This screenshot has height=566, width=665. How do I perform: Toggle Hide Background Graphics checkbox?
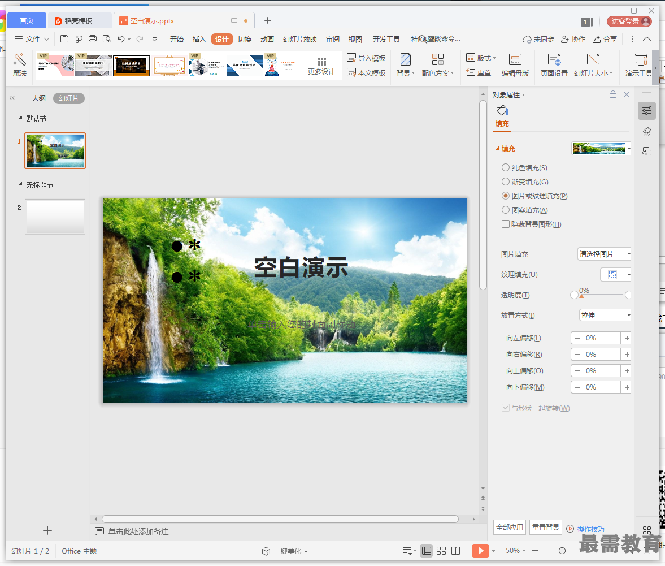click(x=506, y=224)
